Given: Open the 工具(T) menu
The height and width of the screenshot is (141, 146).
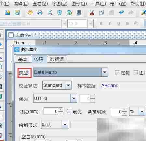Looking at the screenshot, I should (x=98, y=4).
